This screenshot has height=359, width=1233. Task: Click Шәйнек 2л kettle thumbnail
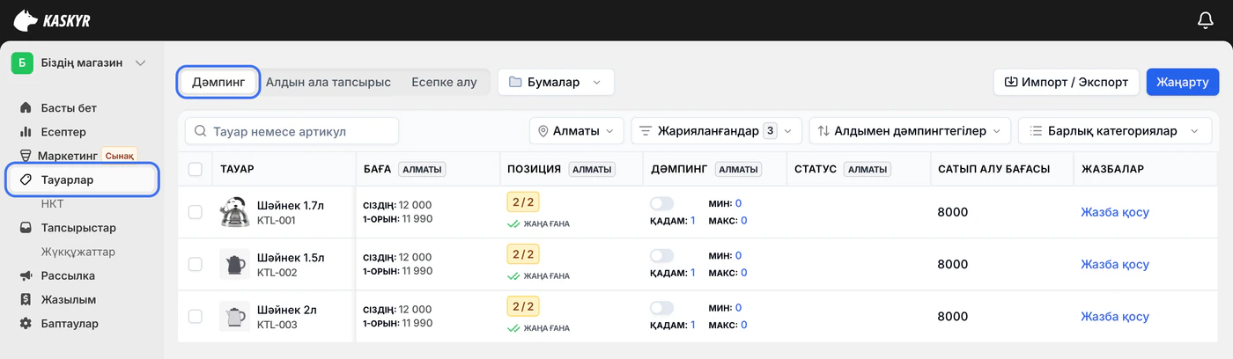tap(234, 316)
